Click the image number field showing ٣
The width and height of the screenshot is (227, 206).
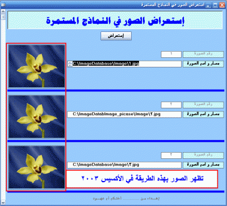(x=171, y=155)
